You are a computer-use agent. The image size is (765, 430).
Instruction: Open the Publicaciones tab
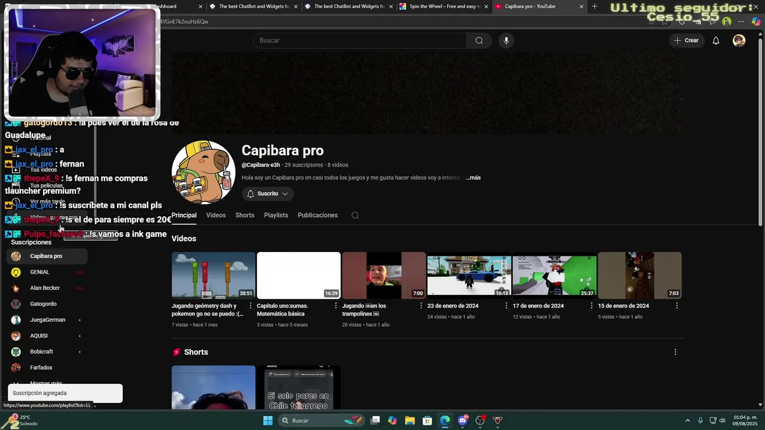(x=317, y=215)
